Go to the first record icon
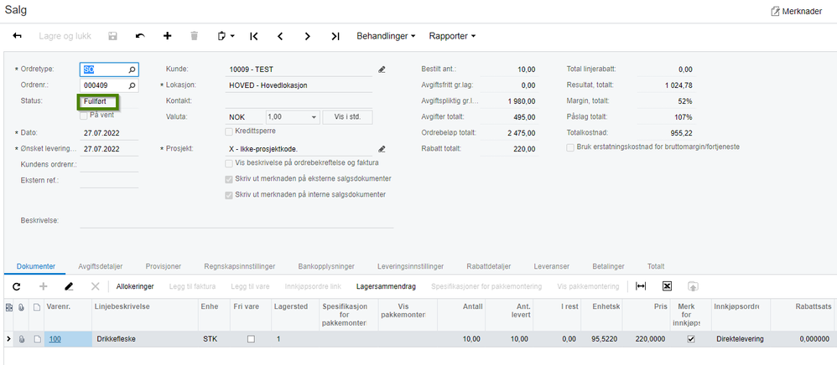This screenshot has height=365, width=837. point(254,36)
